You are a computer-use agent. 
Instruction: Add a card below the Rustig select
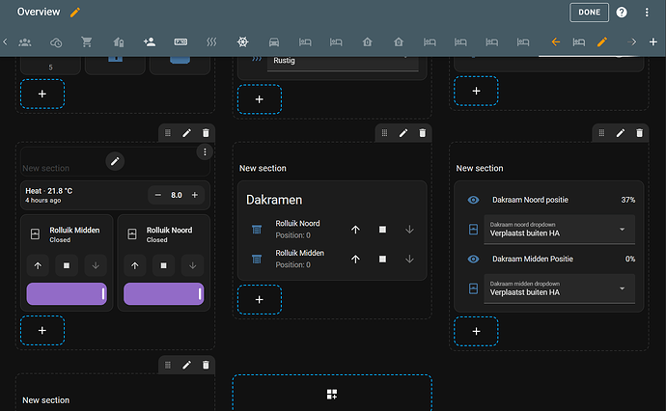pyautogui.click(x=260, y=99)
